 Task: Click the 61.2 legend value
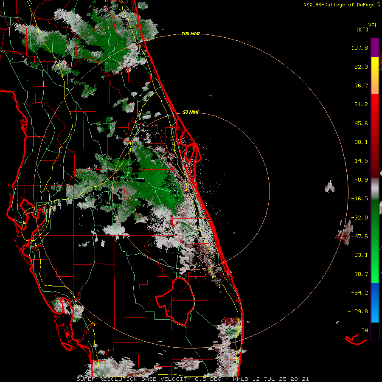(361, 104)
